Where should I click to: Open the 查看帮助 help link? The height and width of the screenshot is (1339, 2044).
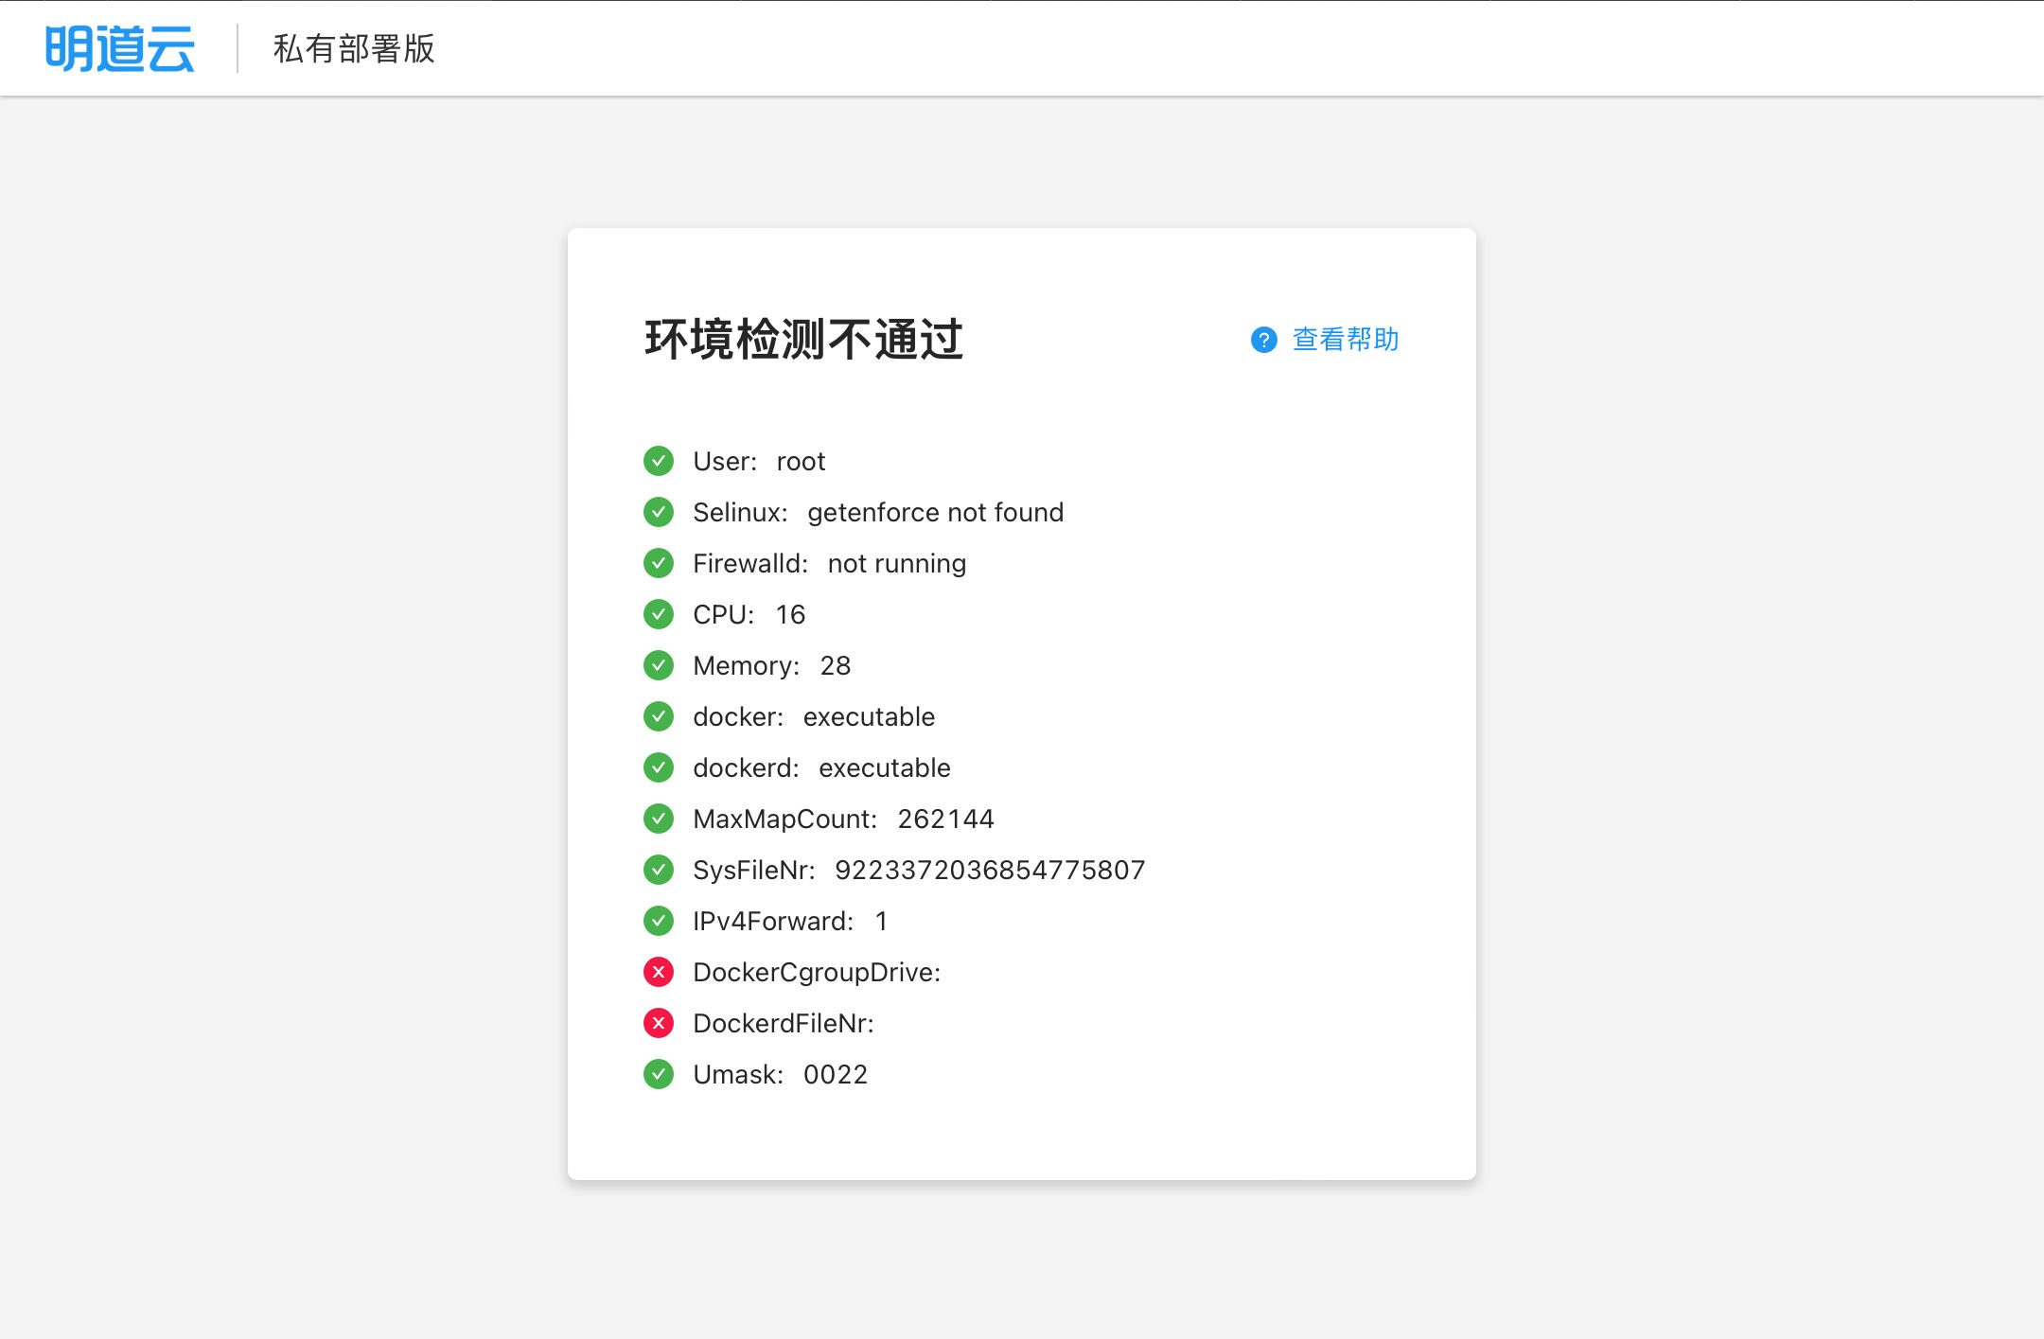pyautogui.click(x=1345, y=339)
